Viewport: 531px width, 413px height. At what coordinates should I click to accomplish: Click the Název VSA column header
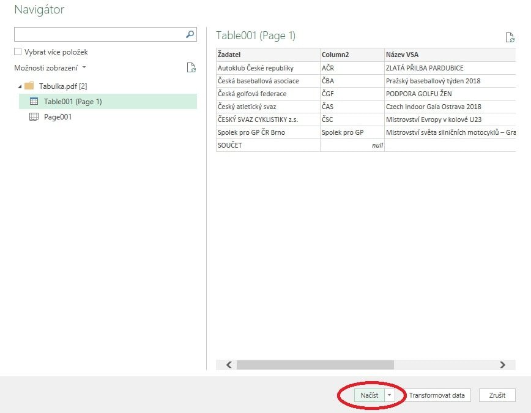(450, 55)
